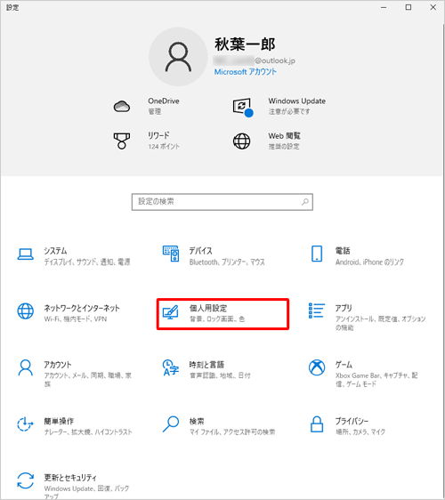Viewport: 445px width, 500px height.
Task: Click the ナレーター、拡大鏡、ハイコントラスト description
Action: 88,432
